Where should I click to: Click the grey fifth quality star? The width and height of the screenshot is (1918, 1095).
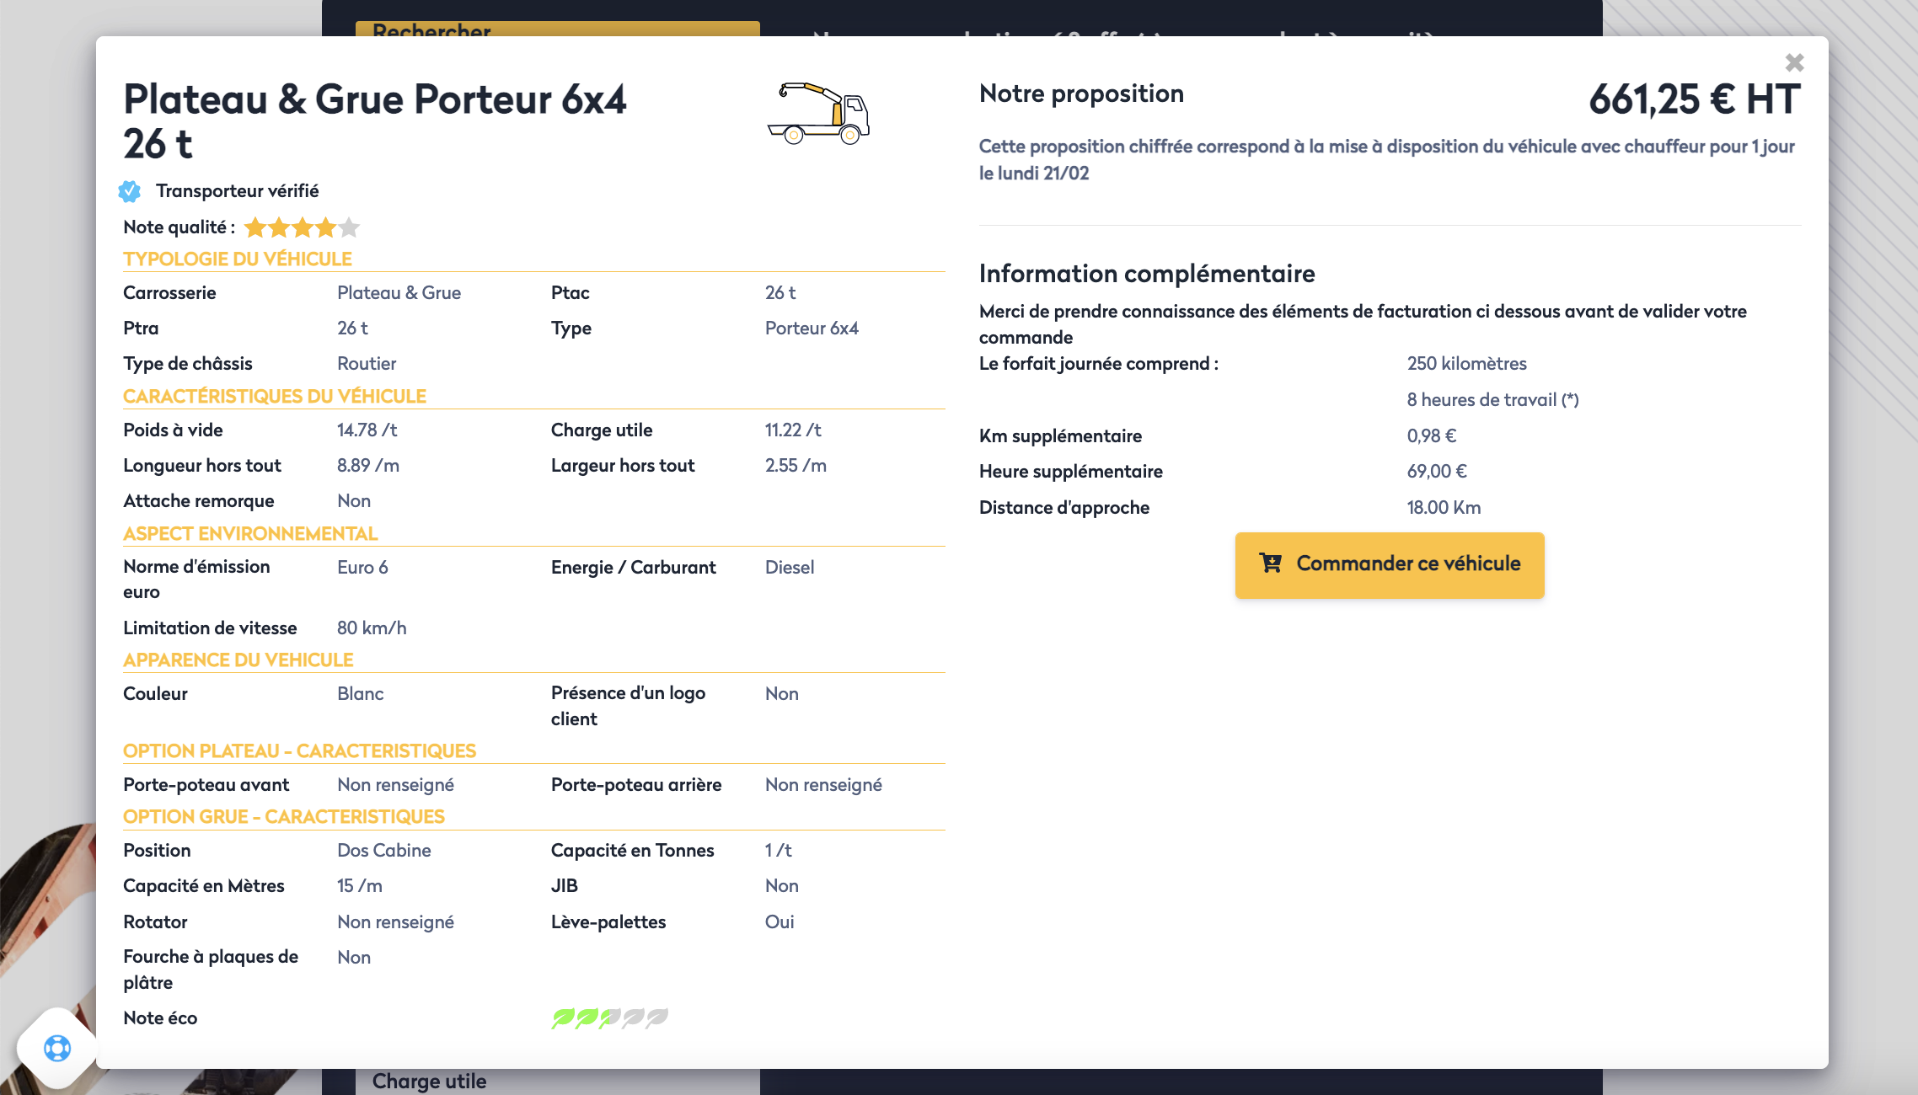350,227
